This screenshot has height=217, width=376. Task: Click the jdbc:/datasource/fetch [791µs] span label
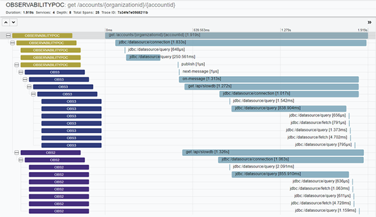point(319,122)
